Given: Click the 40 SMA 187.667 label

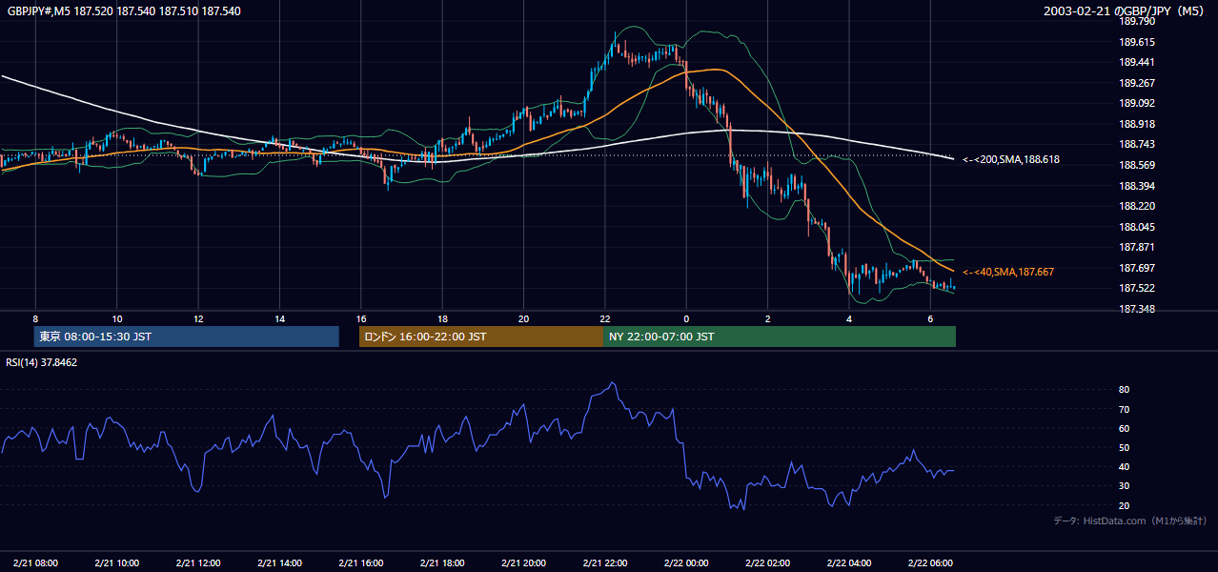Looking at the screenshot, I should coord(1008,272).
